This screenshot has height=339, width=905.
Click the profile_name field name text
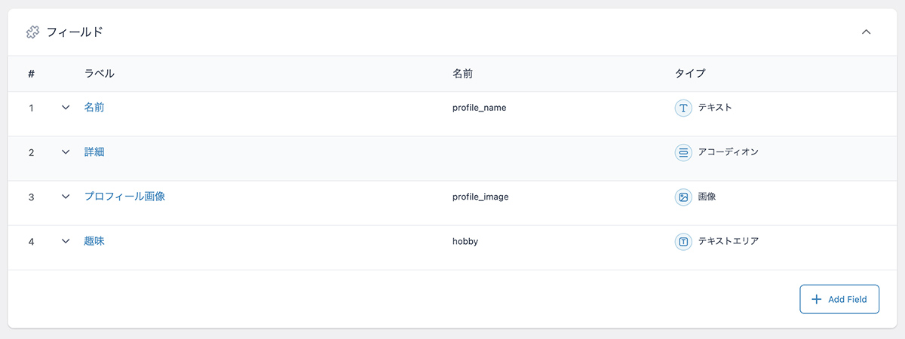479,108
